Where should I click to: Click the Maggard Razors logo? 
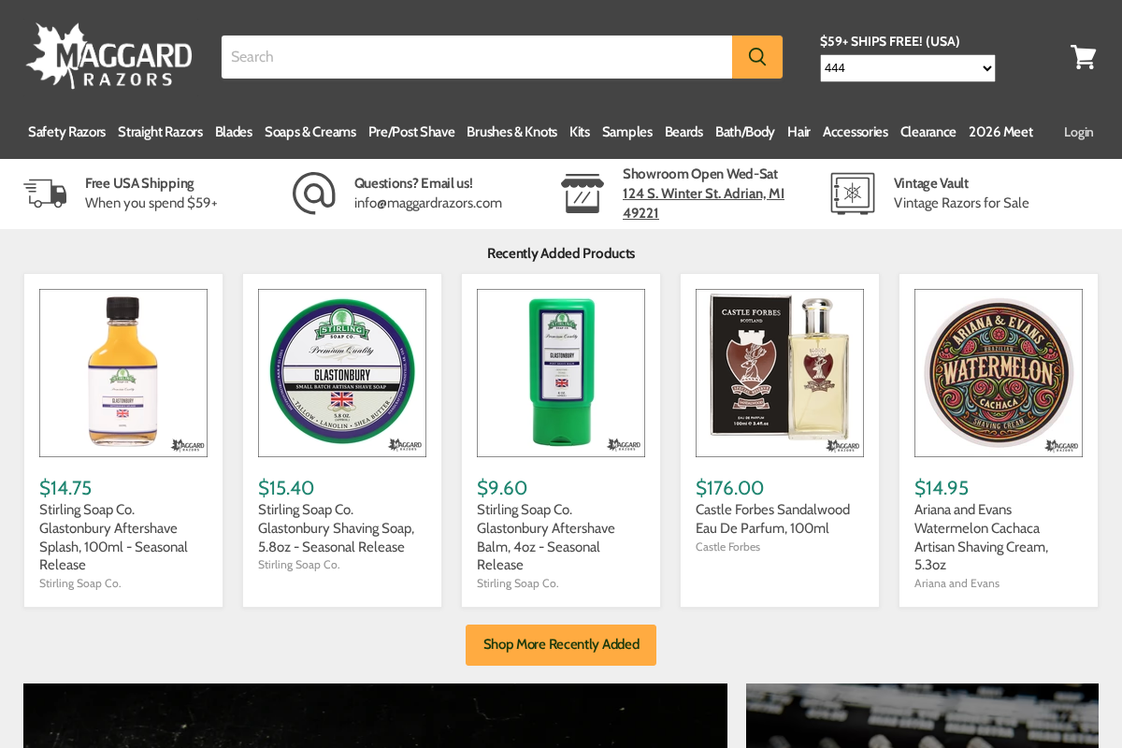(x=108, y=54)
